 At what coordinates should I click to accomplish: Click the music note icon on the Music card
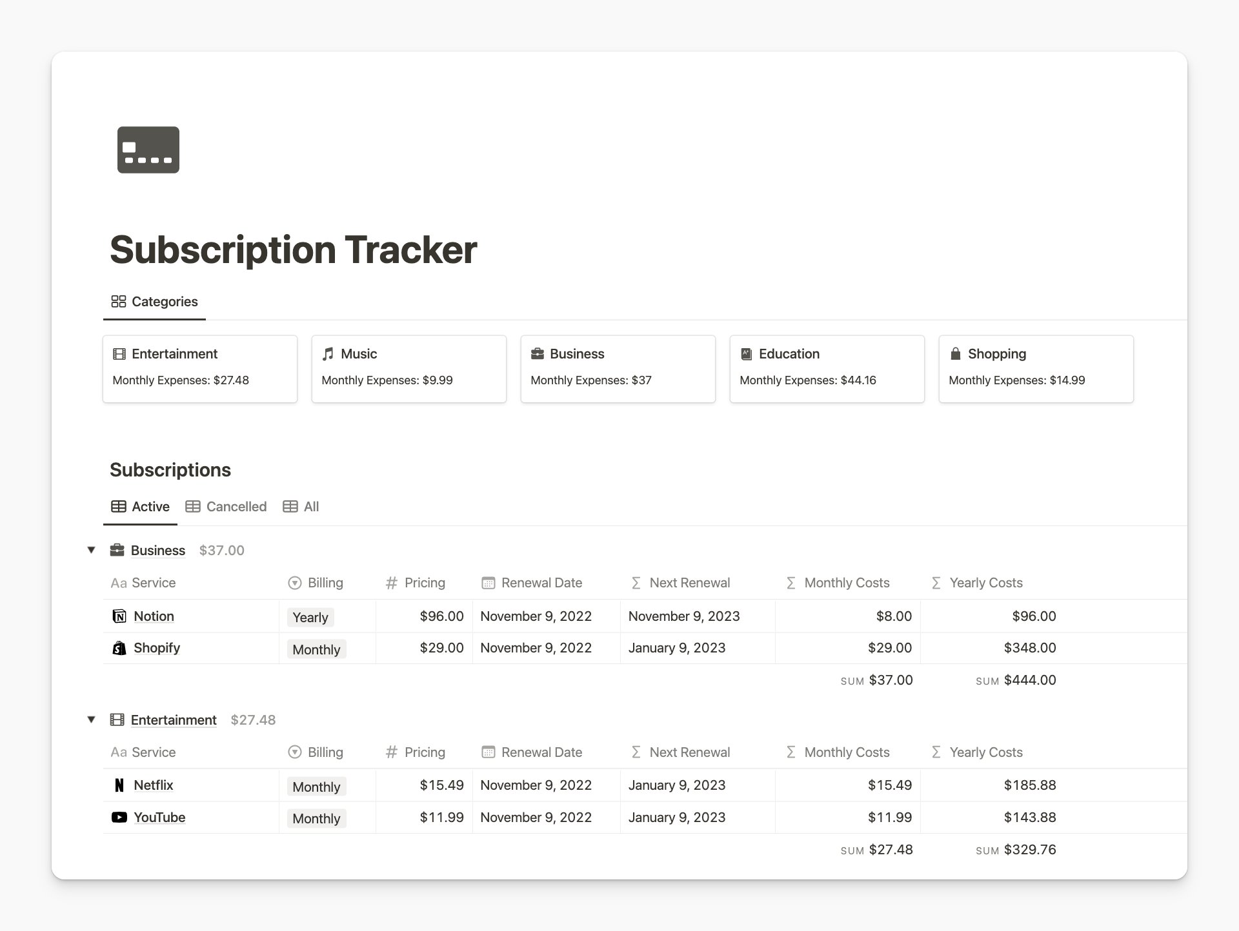click(x=328, y=353)
